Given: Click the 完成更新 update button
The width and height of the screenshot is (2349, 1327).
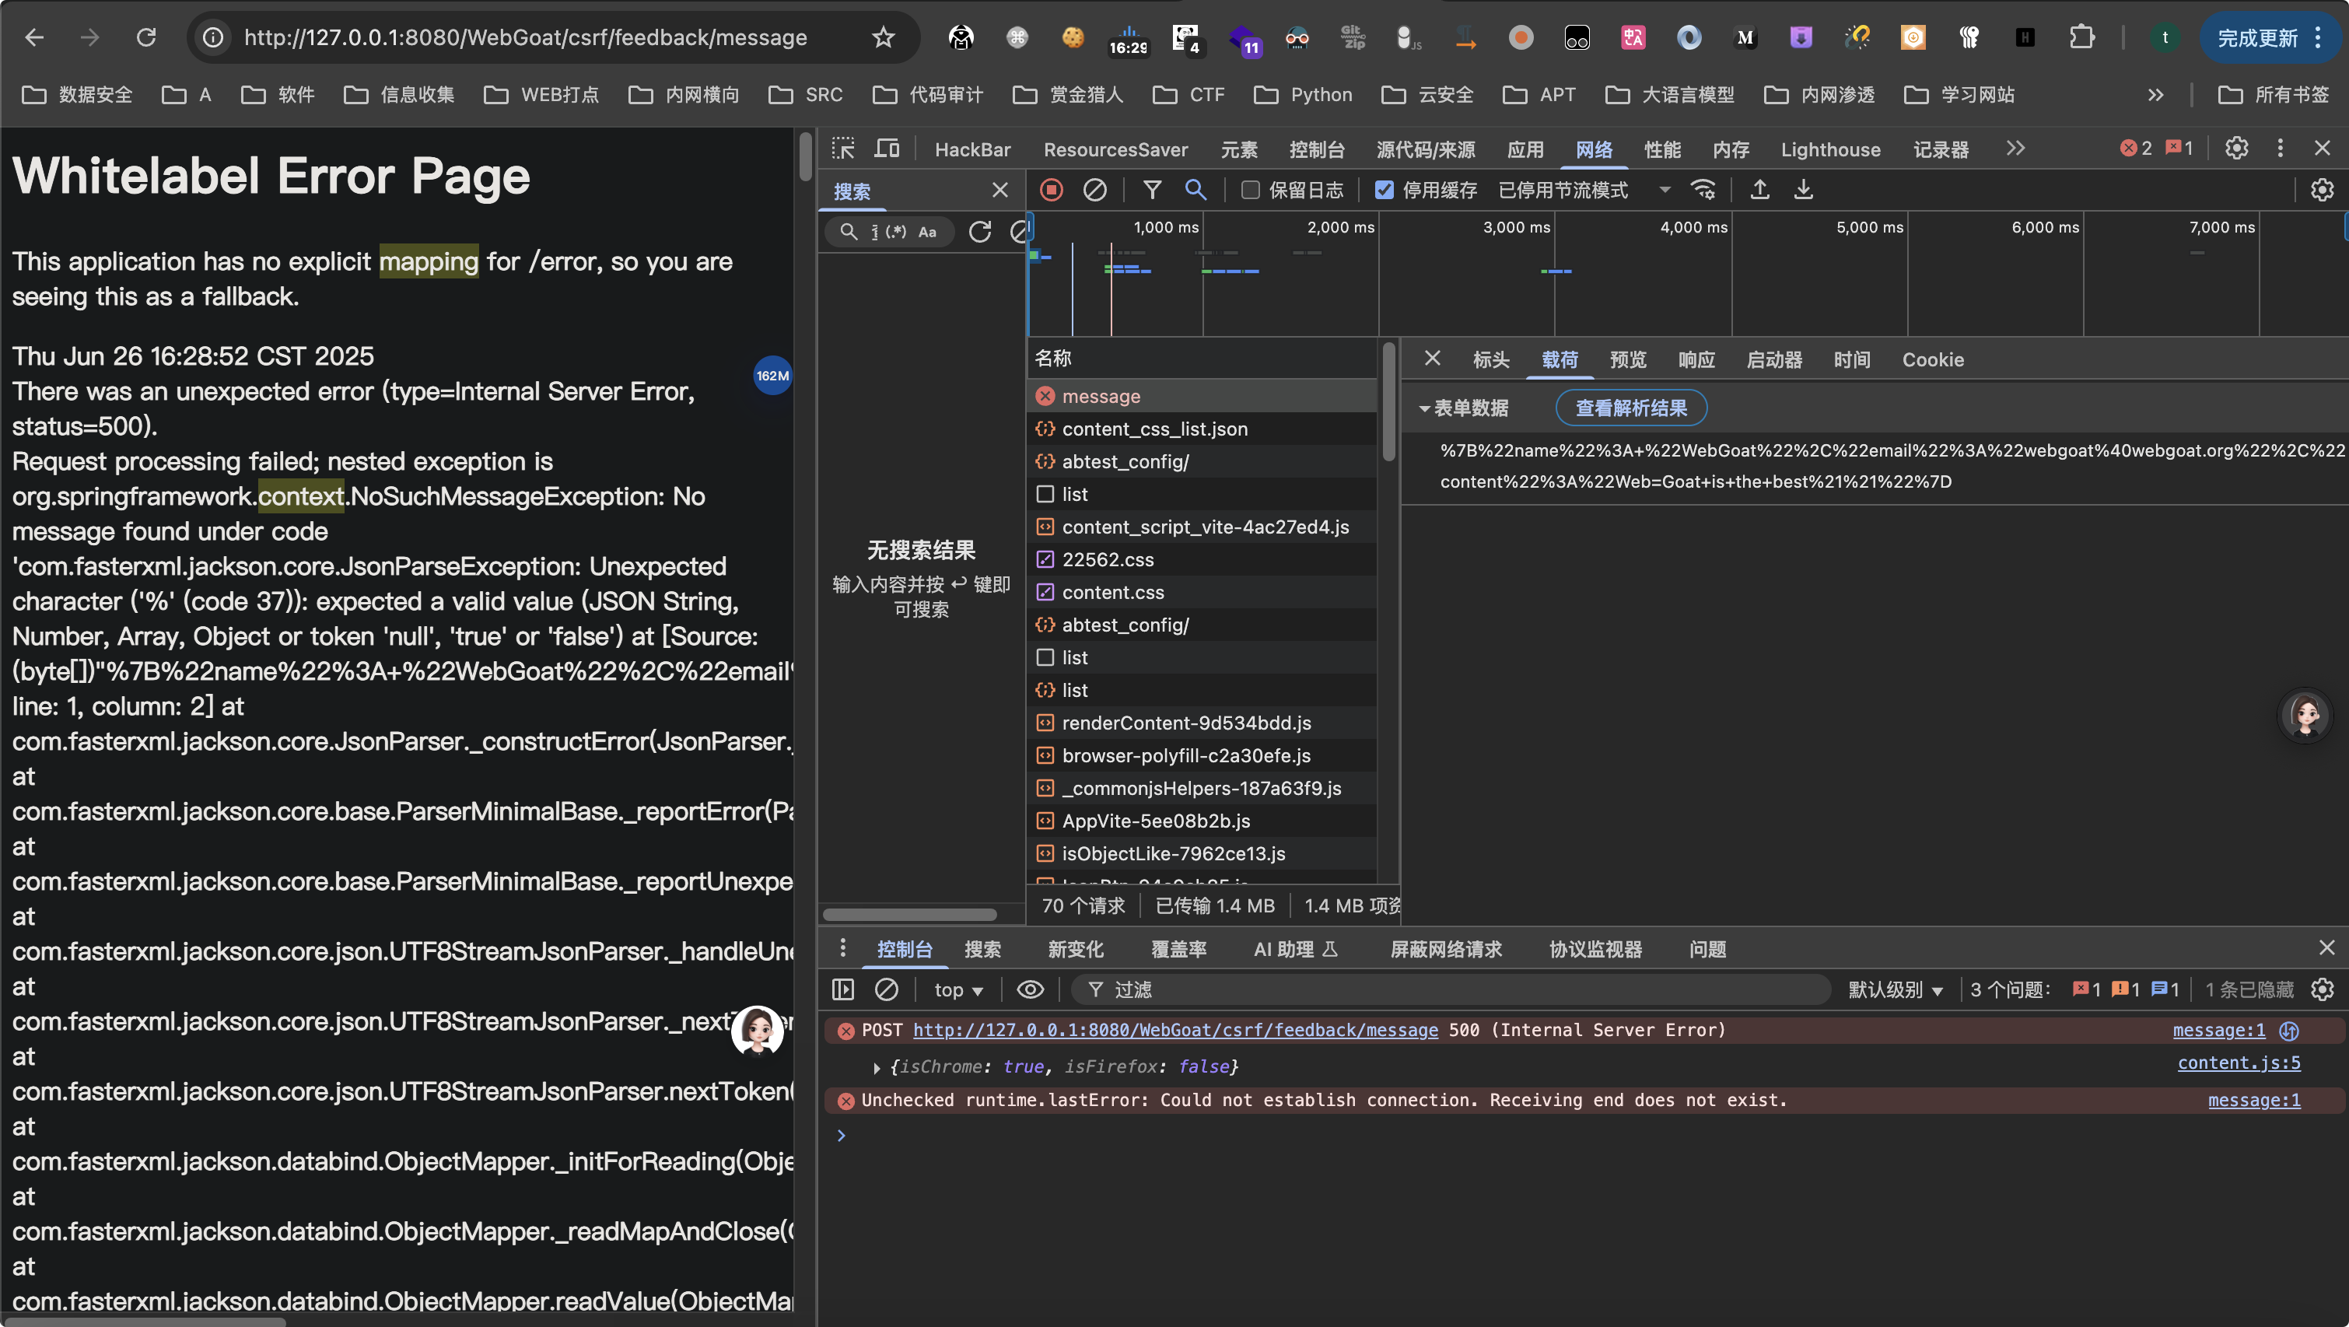Looking at the screenshot, I should (2270, 37).
